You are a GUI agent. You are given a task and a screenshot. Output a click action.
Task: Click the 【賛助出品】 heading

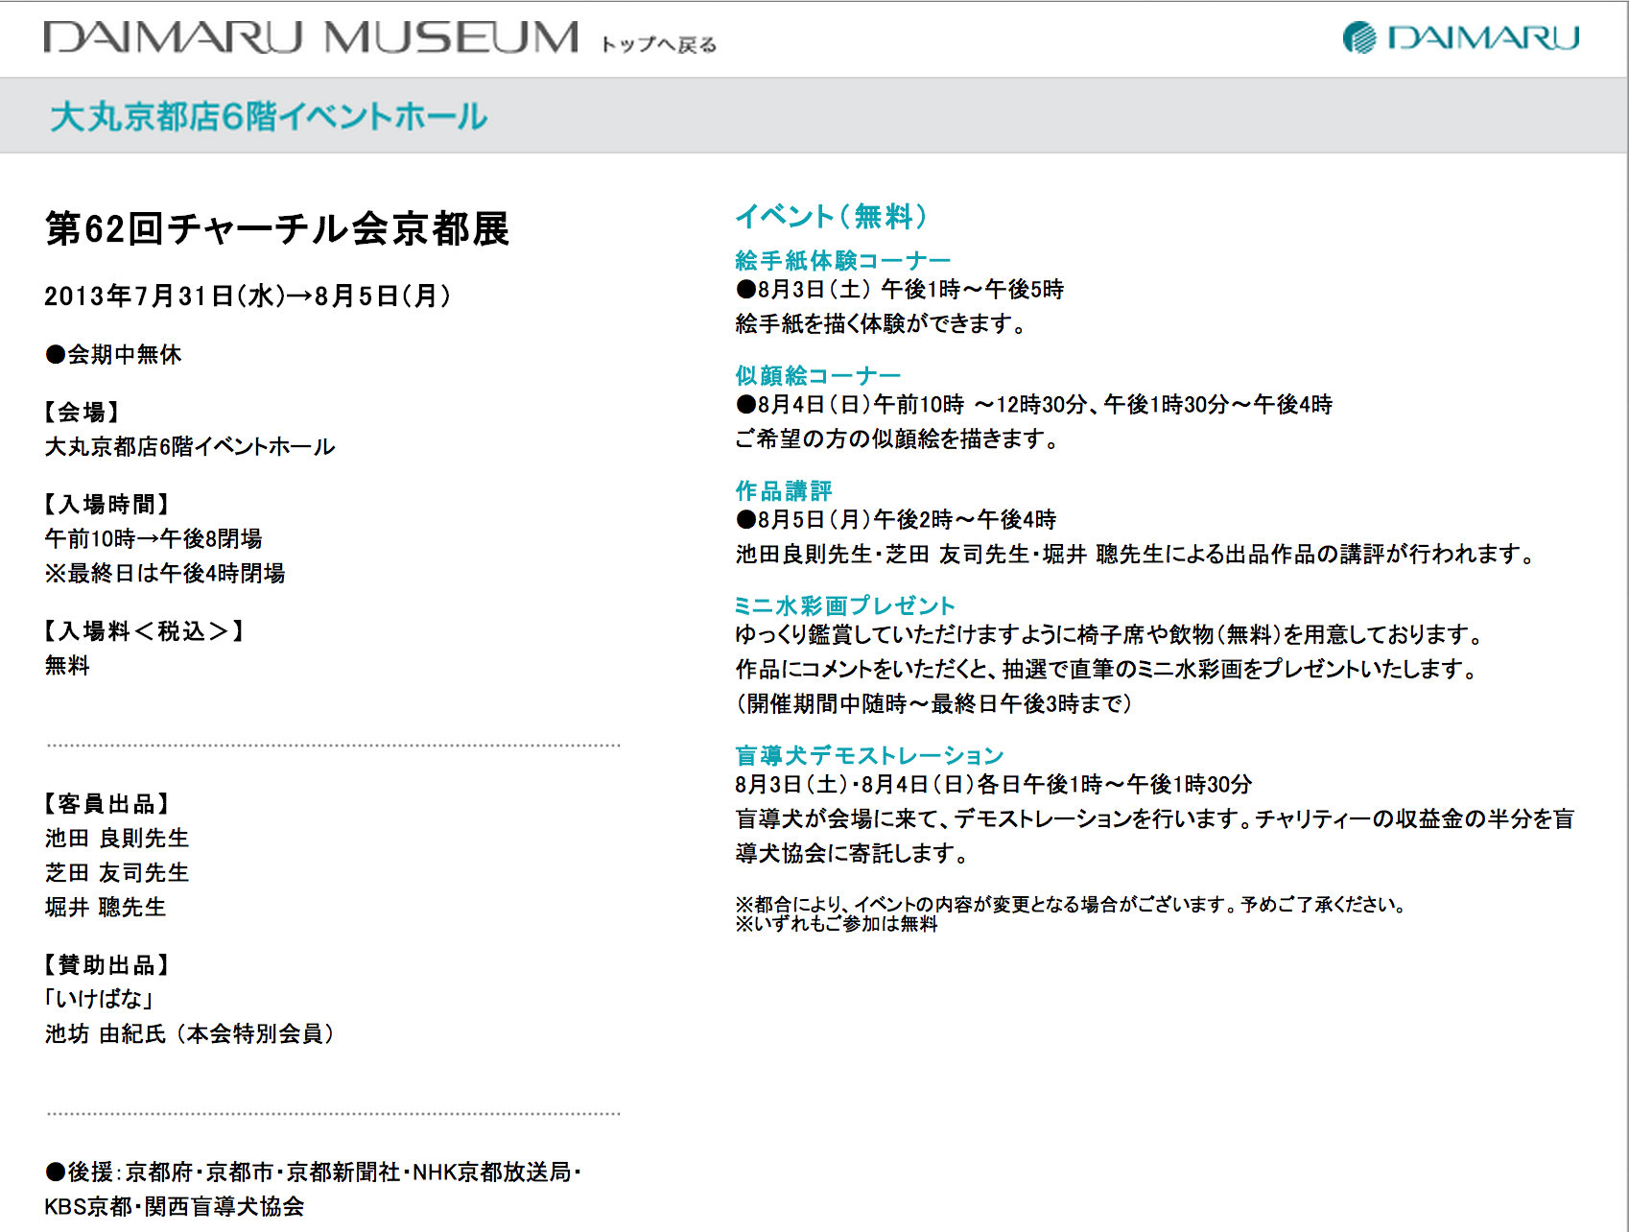pos(106,964)
